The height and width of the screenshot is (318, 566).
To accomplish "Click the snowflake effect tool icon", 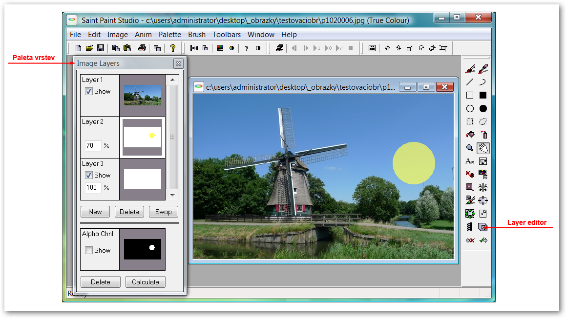I will [x=483, y=187].
